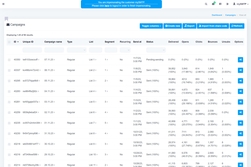Open options gear for campaign 40350
This screenshot has width=251, height=167.
click(x=240, y=60)
